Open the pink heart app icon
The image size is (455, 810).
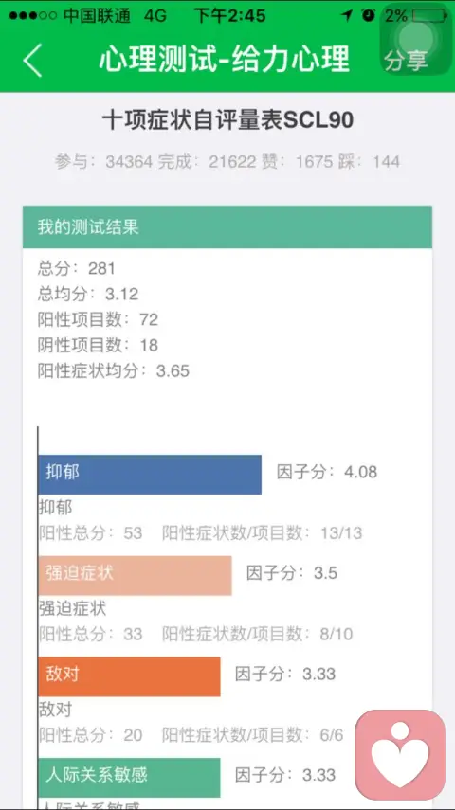(x=400, y=755)
